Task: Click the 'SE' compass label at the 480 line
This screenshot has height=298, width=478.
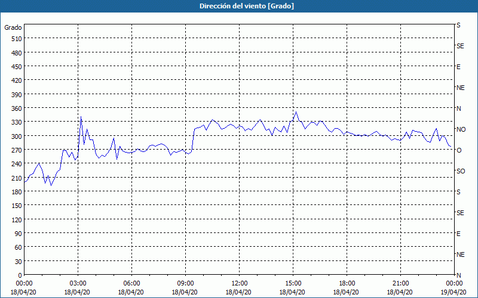Action: pyautogui.click(x=460, y=46)
